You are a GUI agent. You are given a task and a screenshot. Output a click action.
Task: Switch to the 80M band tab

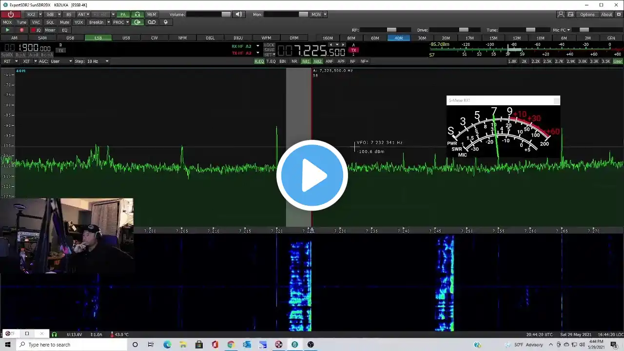[x=351, y=38]
